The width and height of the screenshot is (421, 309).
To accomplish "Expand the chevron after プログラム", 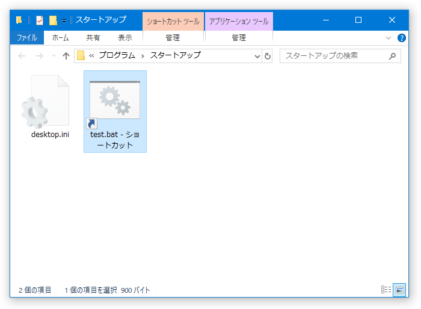I will [143, 56].
